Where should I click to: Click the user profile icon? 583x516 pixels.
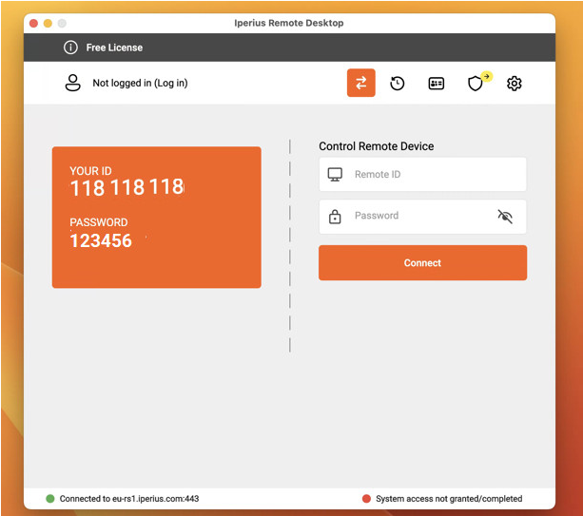pyautogui.click(x=72, y=83)
